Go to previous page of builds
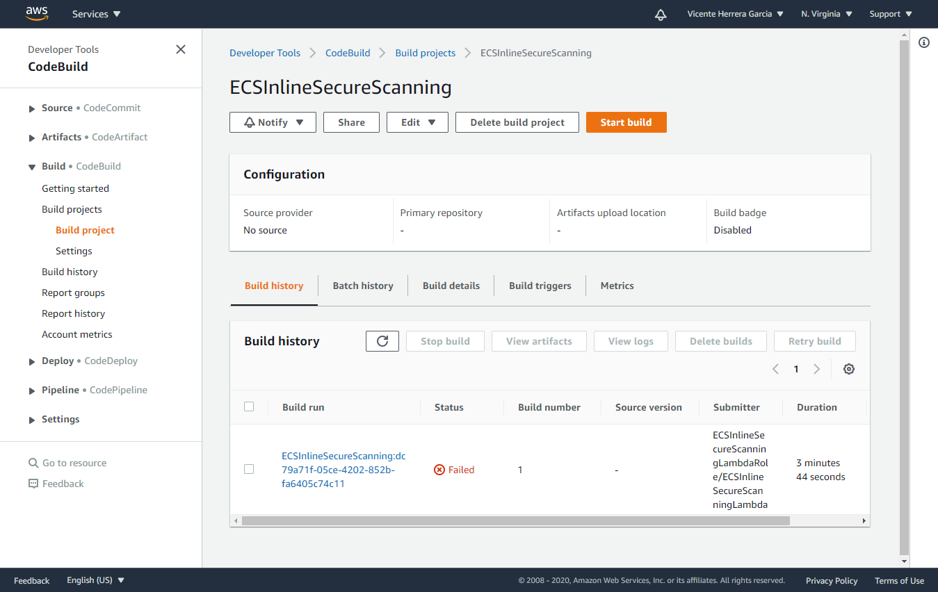Viewport: 938px width, 592px height. coord(776,369)
